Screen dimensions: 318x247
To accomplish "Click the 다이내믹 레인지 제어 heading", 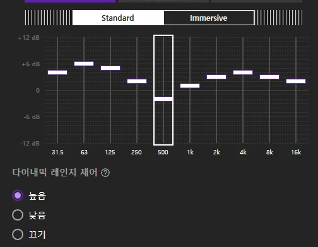I will (55, 173).
